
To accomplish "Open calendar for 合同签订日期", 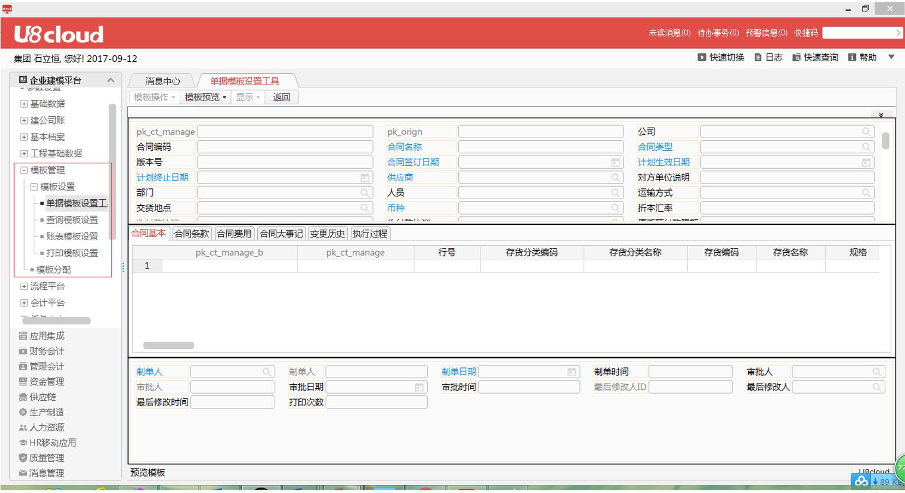I will (x=616, y=162).
